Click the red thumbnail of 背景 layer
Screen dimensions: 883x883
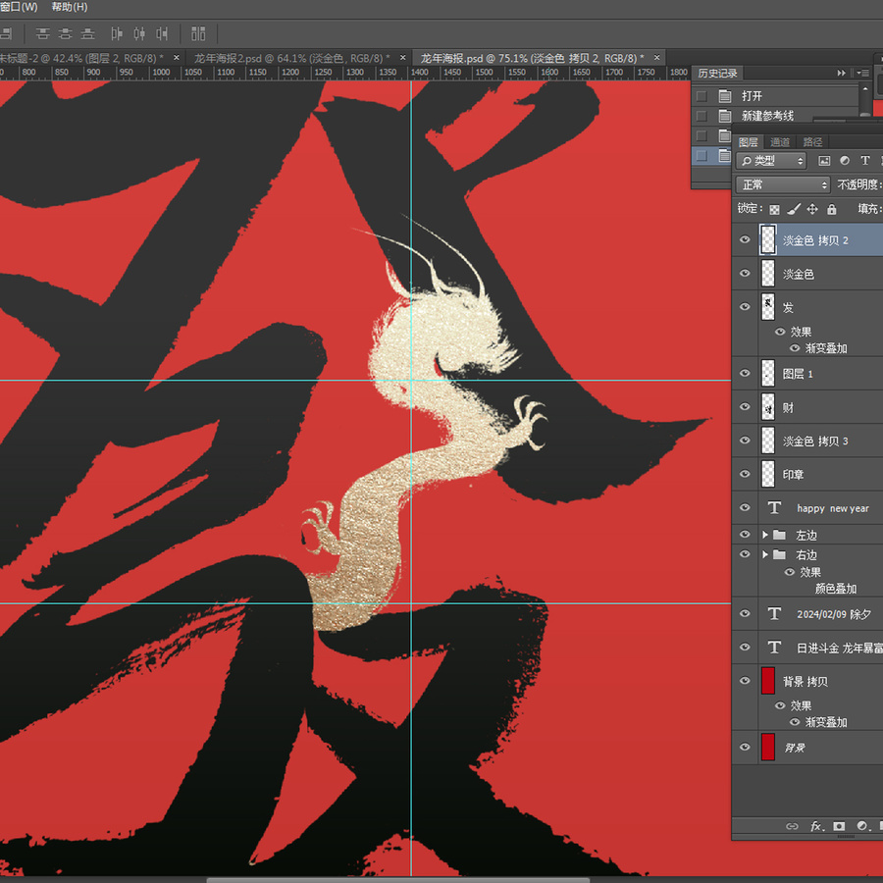pyautogui.click(x=768, y=748)
